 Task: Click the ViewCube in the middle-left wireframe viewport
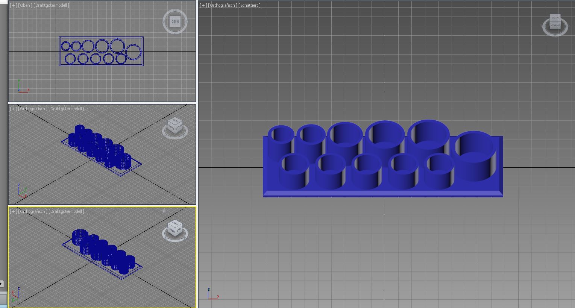tap(174, 126)
